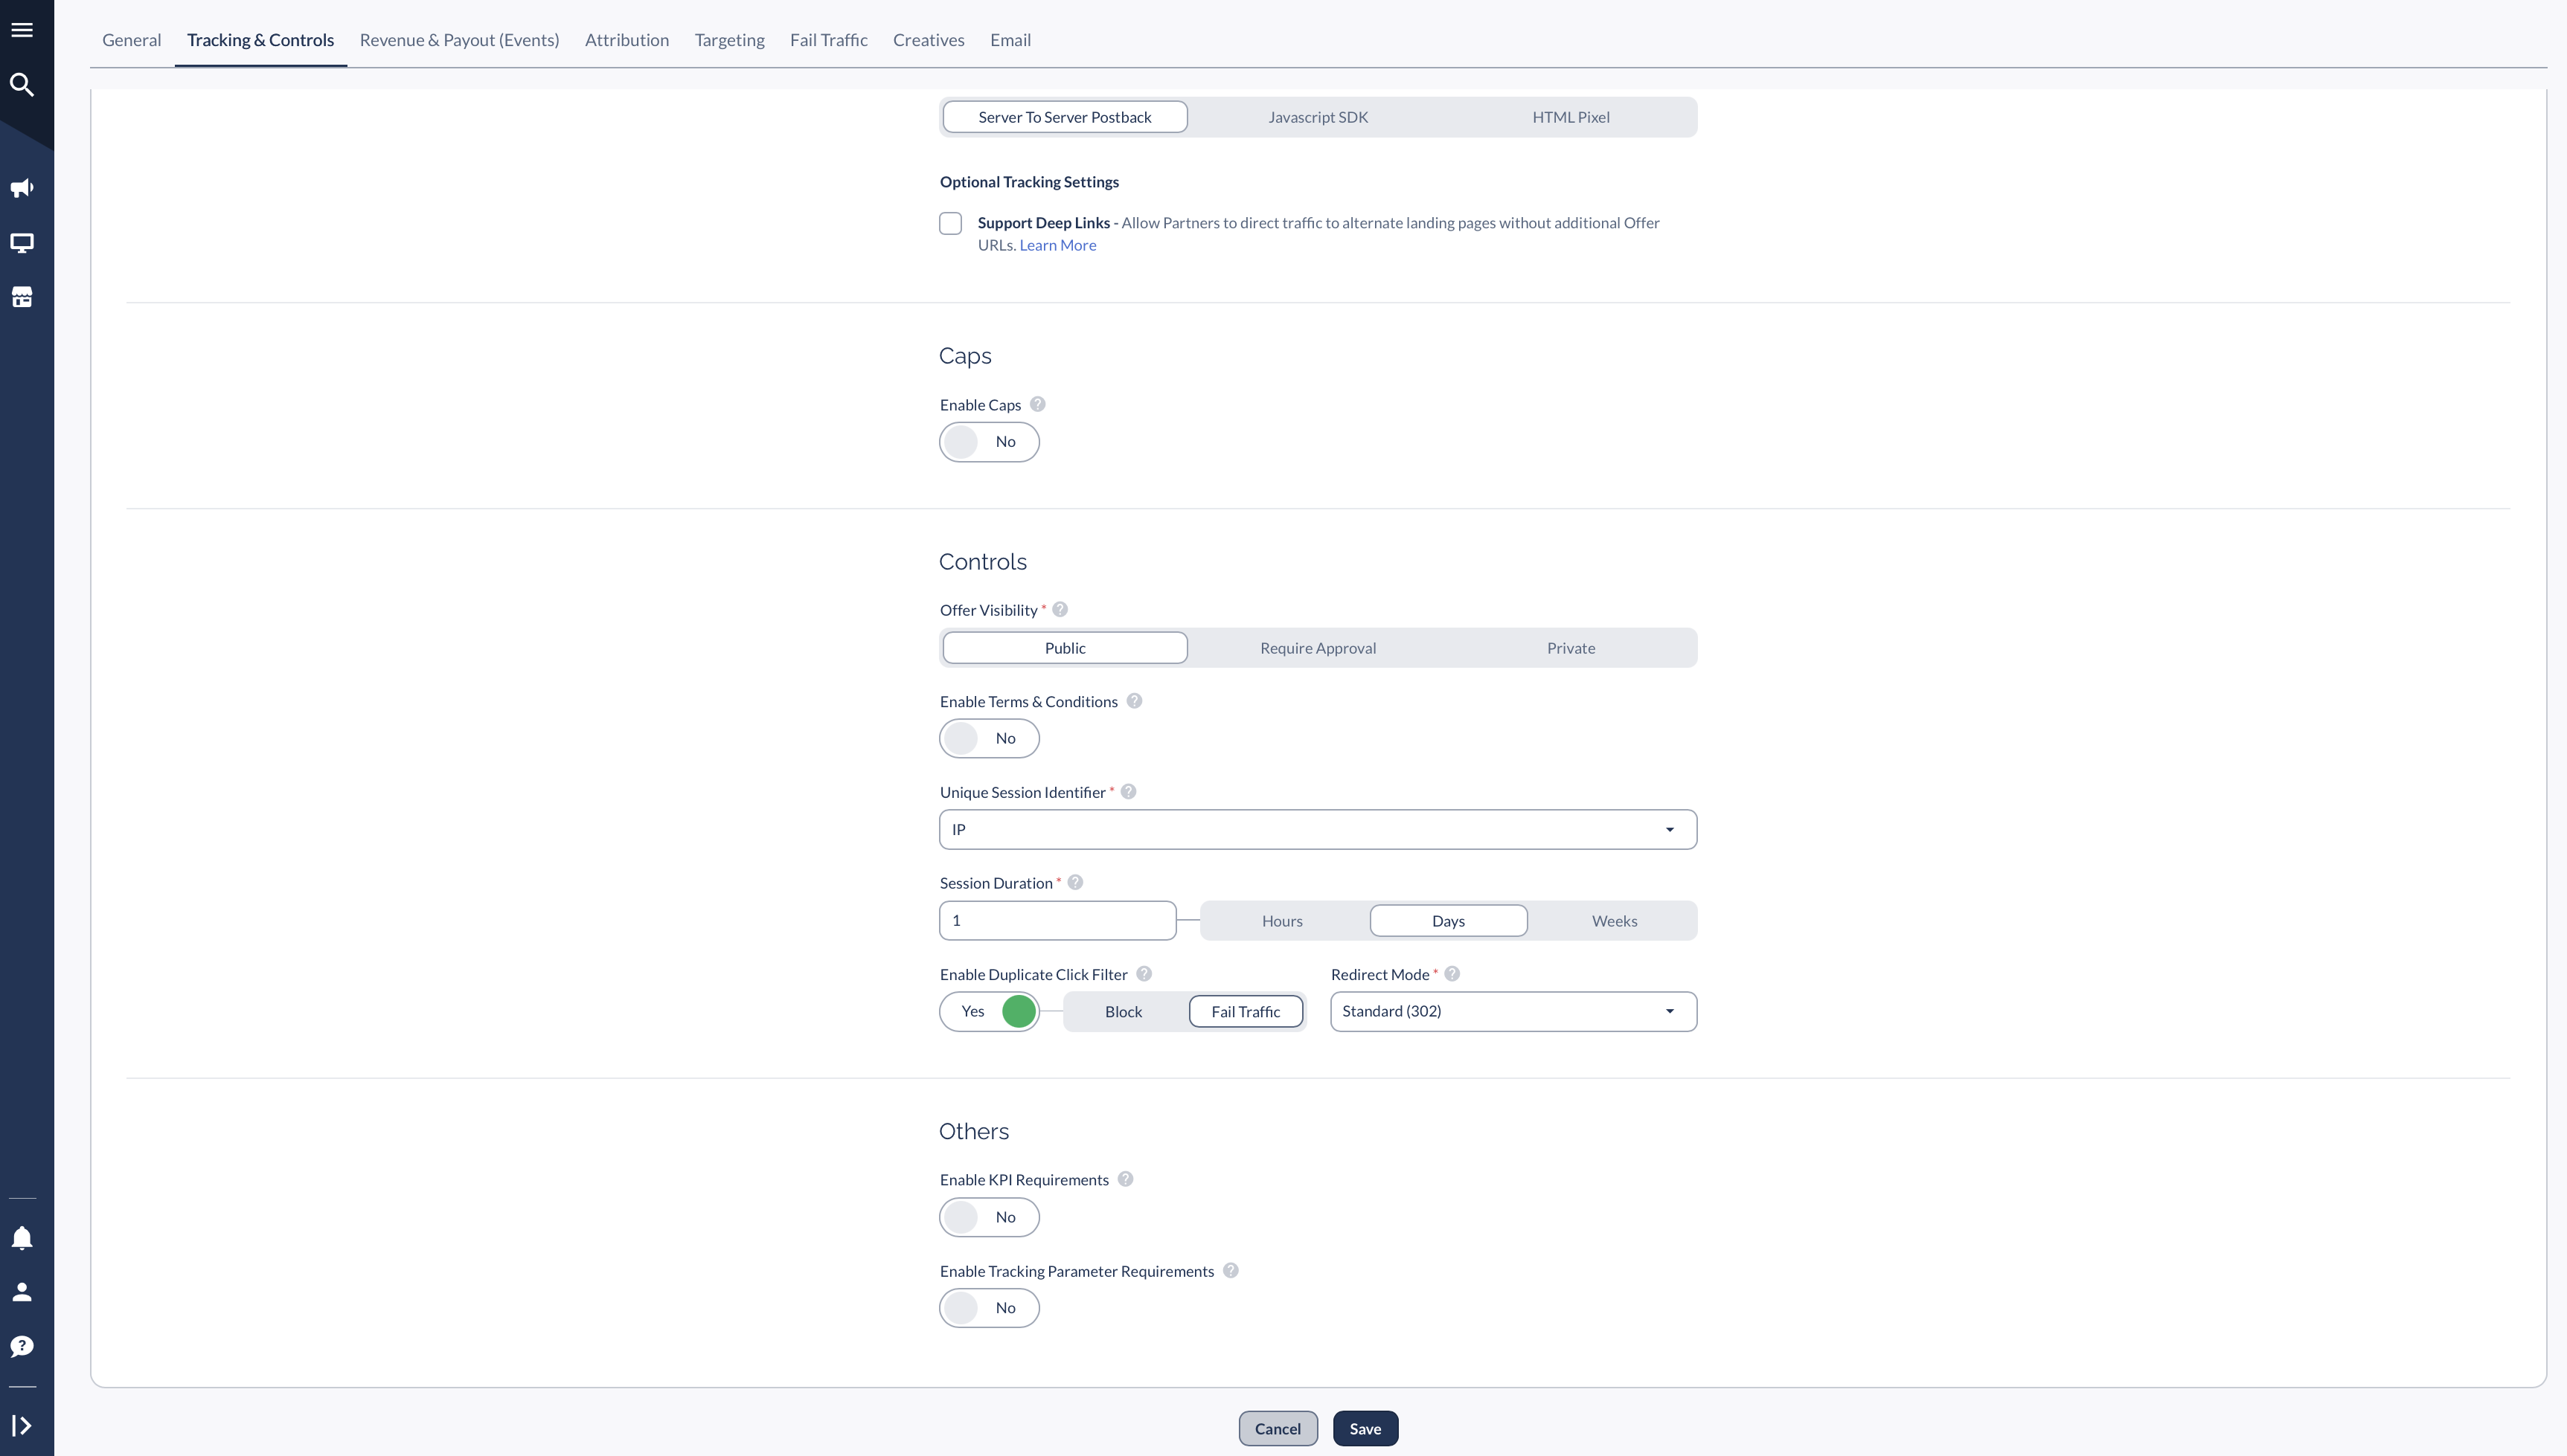Screen dimensions: 2567x1456
Task: Switch to the Targeting tab
Action: tap(729, 40)
